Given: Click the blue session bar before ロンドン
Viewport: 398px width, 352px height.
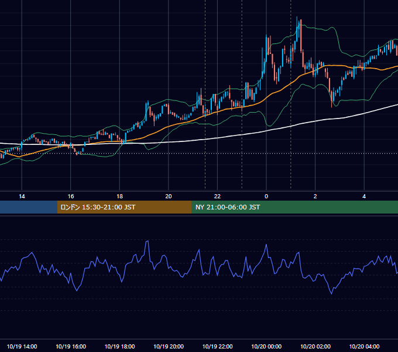Looking at the screenshot, I should tap(29, 207).
